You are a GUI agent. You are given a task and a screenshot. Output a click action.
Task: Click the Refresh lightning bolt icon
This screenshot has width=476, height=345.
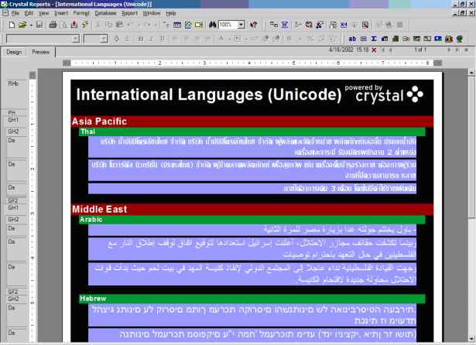click(84, 25)
